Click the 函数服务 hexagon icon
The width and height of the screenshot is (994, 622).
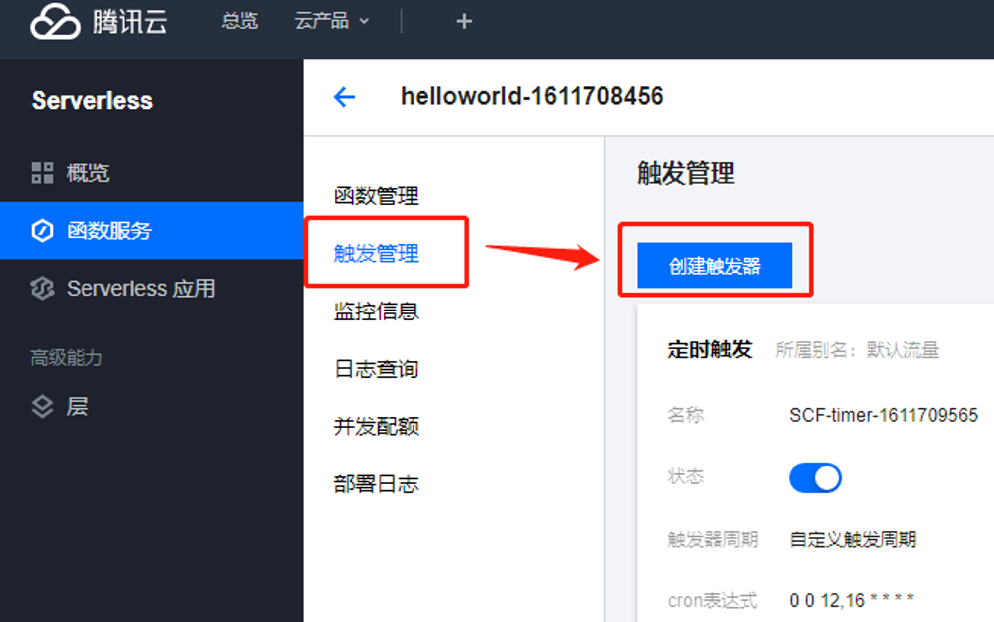click(42, 231)
